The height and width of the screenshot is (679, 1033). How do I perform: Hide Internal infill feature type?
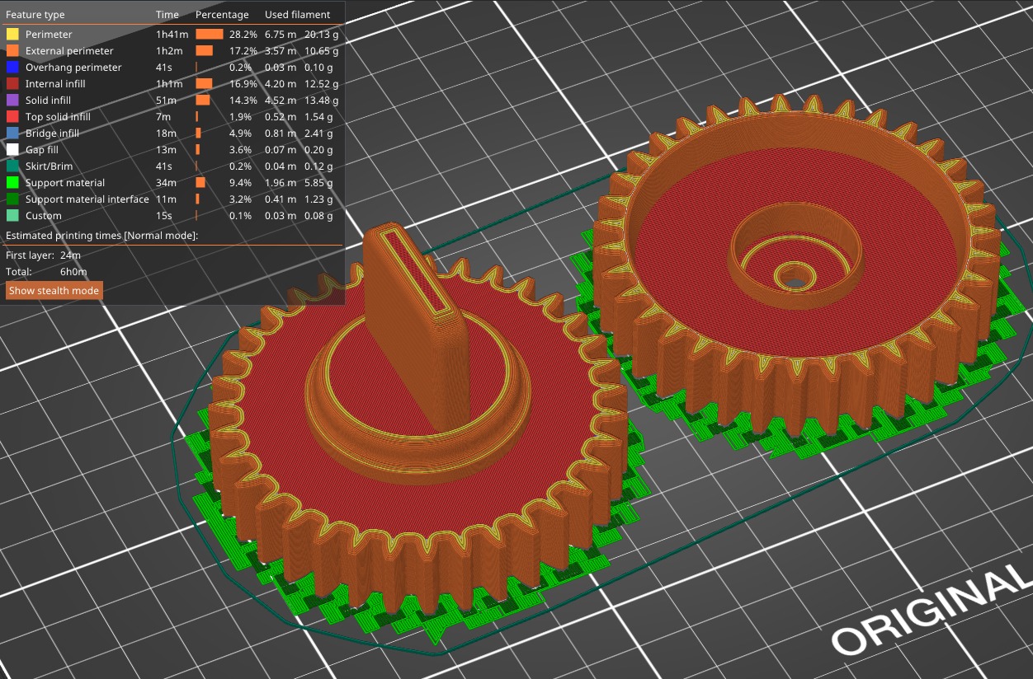pos(55,84)
